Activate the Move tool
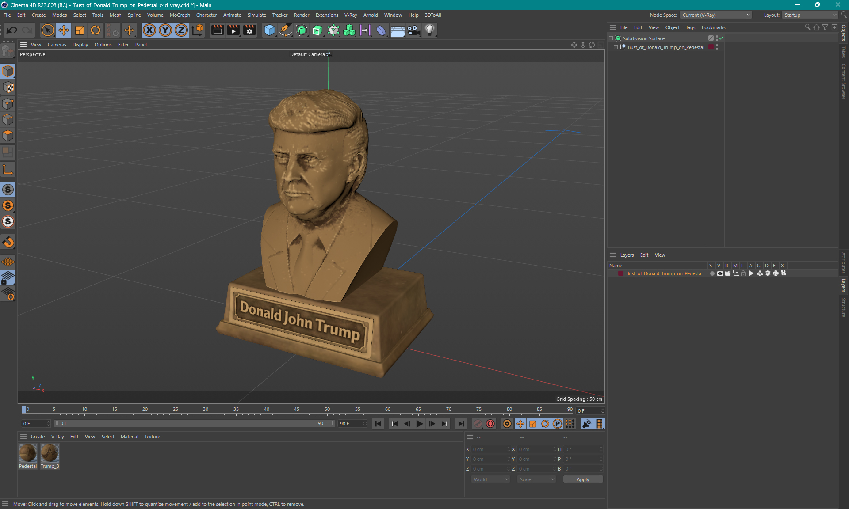 [x=64, y=30]
